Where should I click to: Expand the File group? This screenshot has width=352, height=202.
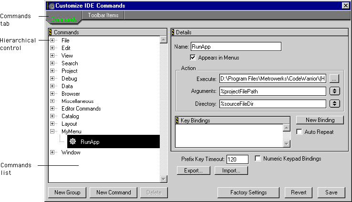coord(52,40)
